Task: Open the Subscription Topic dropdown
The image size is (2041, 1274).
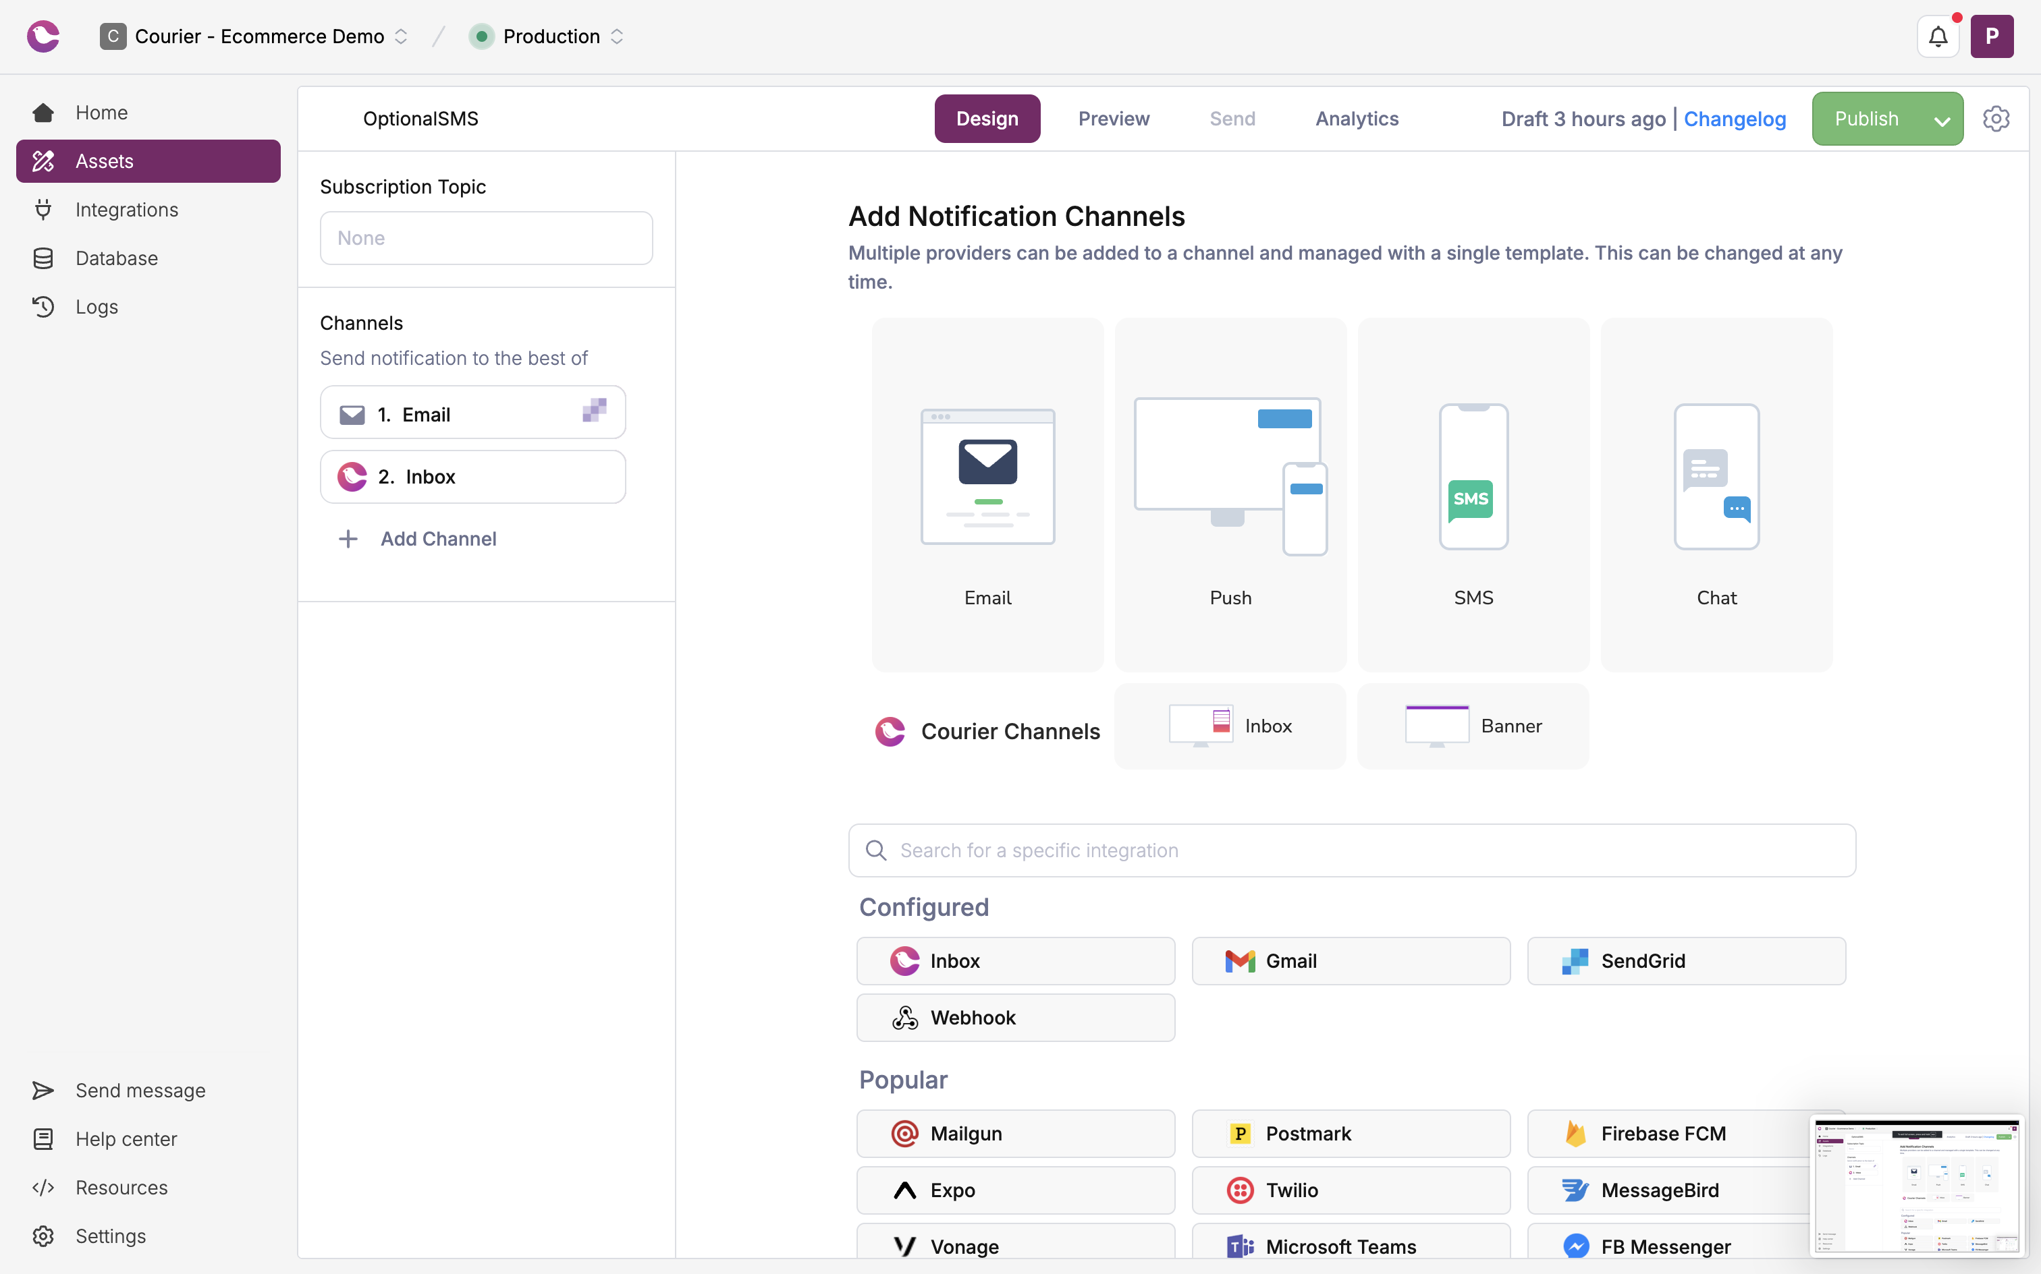Action: [485, 237]
